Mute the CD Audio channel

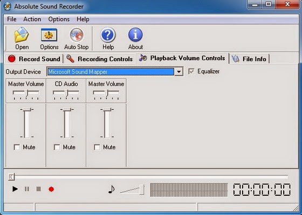coord(57,147)
